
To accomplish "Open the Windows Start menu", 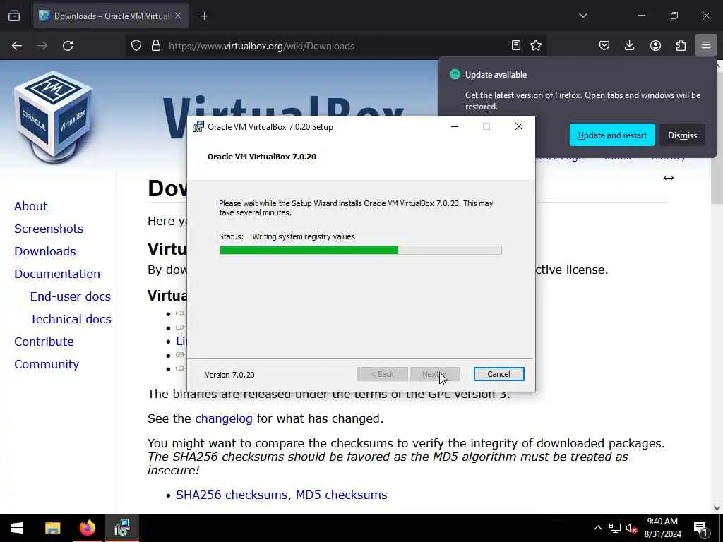I will coord(17,528).
